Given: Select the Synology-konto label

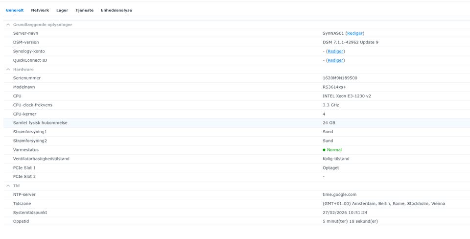Looking at the screenshot, I should (29, 51).
